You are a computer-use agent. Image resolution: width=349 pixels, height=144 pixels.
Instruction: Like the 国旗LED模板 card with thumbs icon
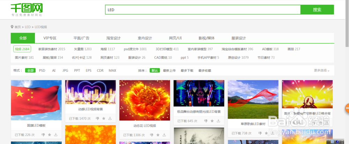coord(43,135)
